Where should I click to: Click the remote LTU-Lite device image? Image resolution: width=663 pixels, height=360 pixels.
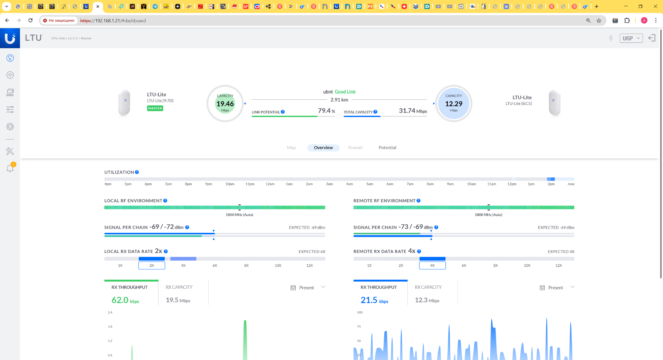pos(555,103)
